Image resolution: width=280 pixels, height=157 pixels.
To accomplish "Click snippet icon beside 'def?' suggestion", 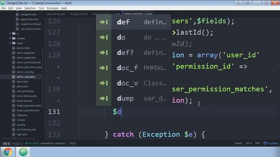I will click(x=104, y=53).
